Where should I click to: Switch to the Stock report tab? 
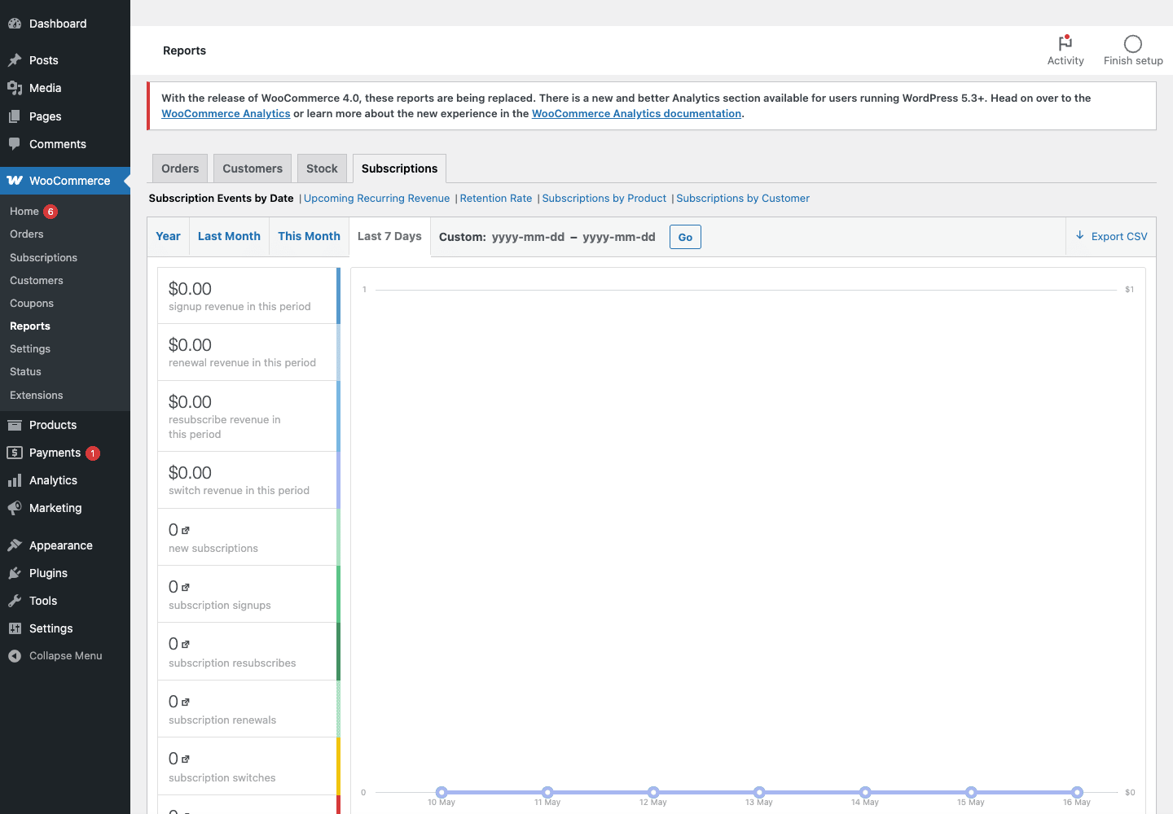[x=322, y=168]
